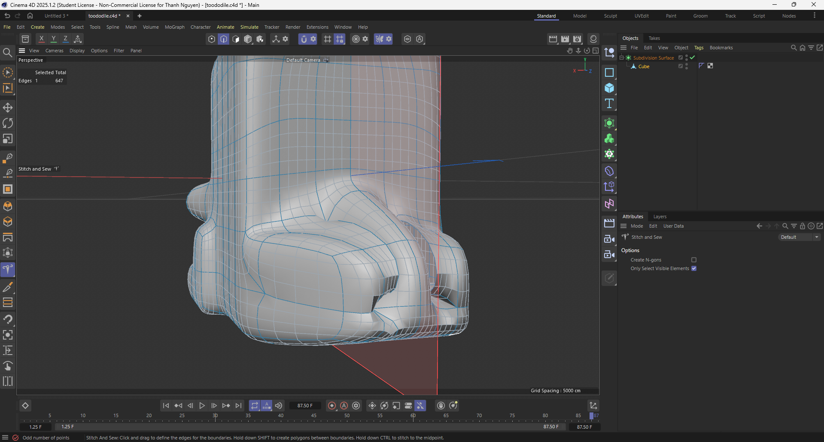
Task: Disable Only Select Visible Elements
Action: (x=694, y=268)
